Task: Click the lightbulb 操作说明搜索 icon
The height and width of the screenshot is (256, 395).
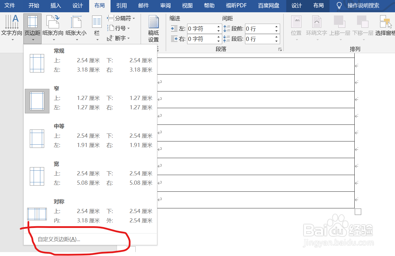Action: (339, 6)
